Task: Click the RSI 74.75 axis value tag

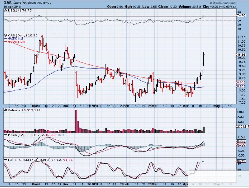Action: tap(241, 15)
